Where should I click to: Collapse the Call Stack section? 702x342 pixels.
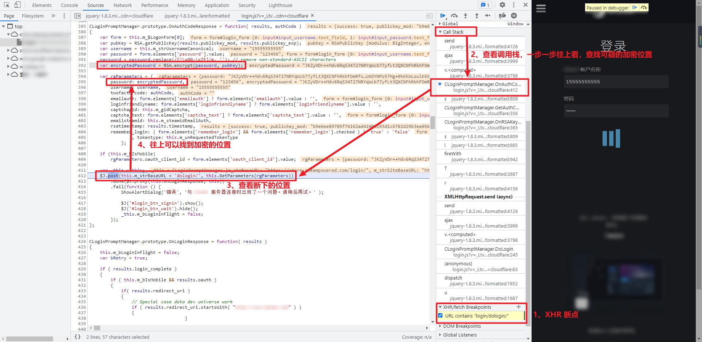click(x=440, y=32)
